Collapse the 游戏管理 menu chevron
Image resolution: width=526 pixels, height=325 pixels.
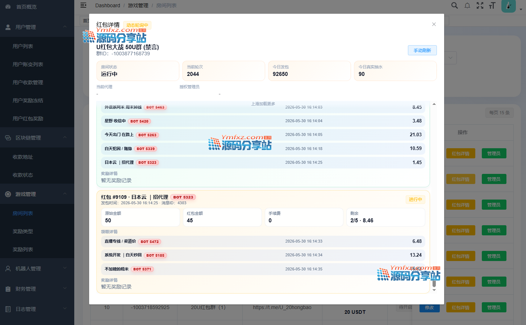coord(65,194)
